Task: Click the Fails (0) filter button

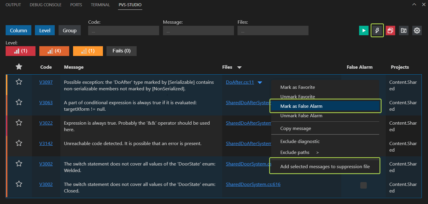Action: click(121, 51)
